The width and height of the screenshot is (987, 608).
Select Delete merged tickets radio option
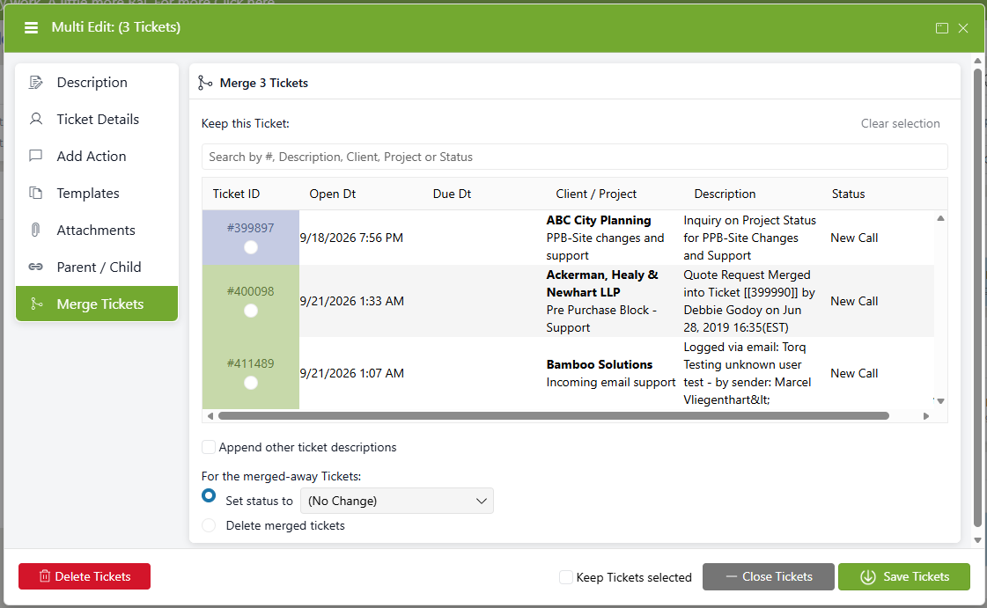[x=209, y=525]
